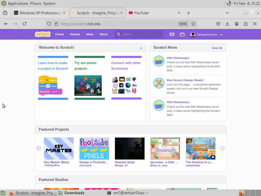Image resolution: width=261 pixels, height=196 pixels.
Task: Open the Ideas menu item
Action: [90, 34]
